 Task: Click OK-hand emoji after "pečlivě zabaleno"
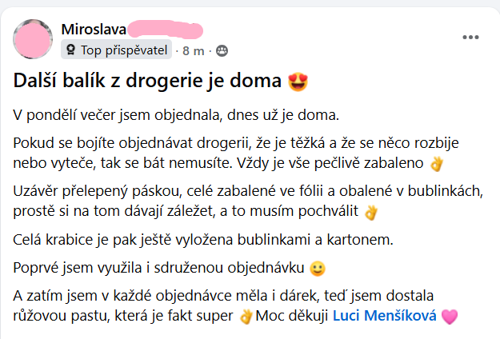point(436,164)
